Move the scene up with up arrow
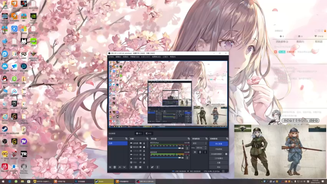Image resolution: width=327 pixels, height=184 pixels. [120, 167]
